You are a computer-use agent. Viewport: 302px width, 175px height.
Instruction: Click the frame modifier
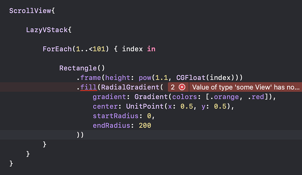(x=91, y=78)
